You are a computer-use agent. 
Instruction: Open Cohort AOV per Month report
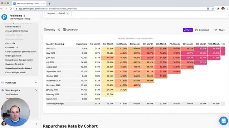coord(15,73)
